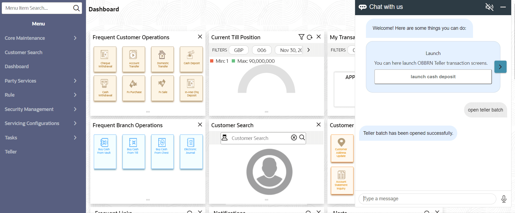The height and width of the screenshot is (213, 515).
Task: Click the green Max legend swatch
Action: point(233,61)
